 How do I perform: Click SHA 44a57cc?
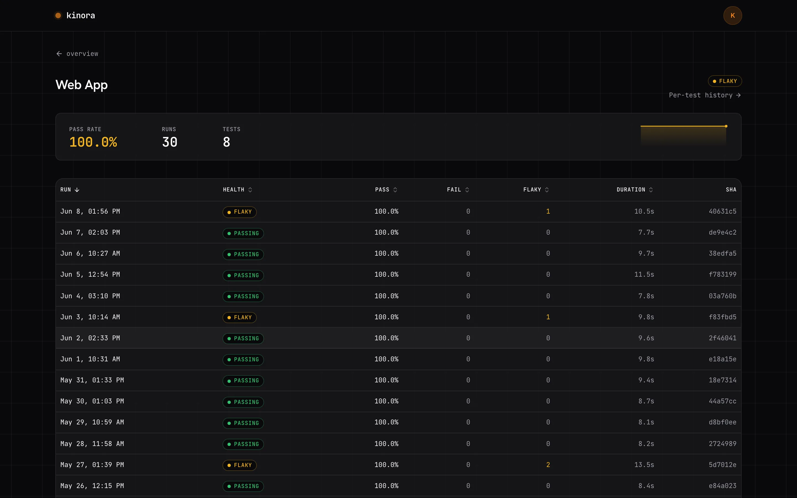[x=723, y=401]
